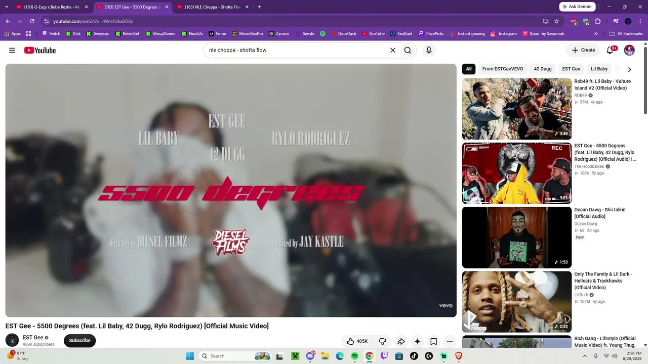
Task: Open the Rob49 Vulture Island V2 video title
Action: click(x=602, y=84)
